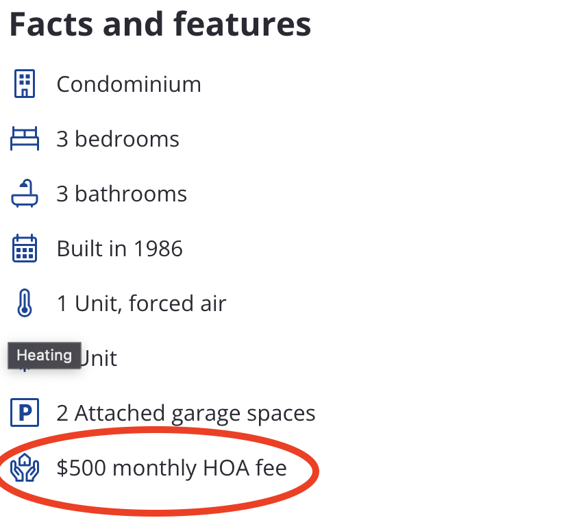Click the word "Facts" in the heading
Viewport: 581px width, 518px height.
pyautogui.click(x=49, y=24)
